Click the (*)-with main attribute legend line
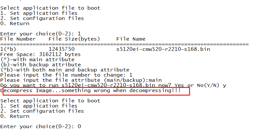 (x=37, y=60)
